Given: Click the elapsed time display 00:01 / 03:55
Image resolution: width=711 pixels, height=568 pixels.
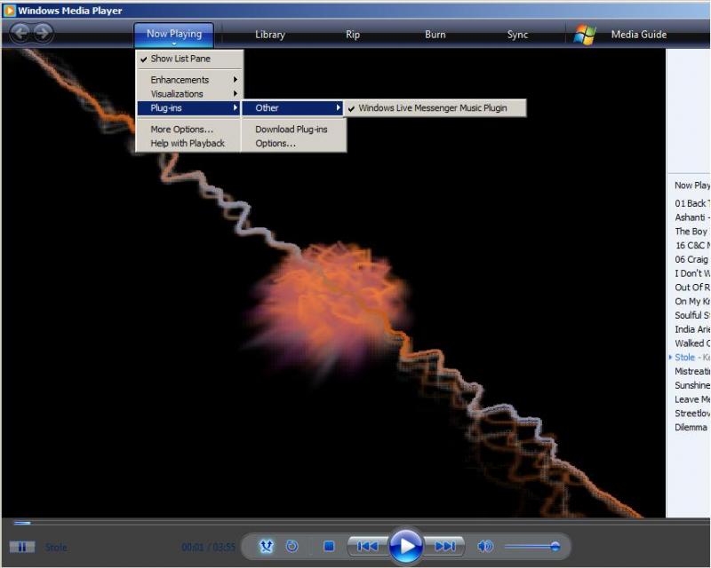Looking at the screenshot, I should (x=209, y=548).
